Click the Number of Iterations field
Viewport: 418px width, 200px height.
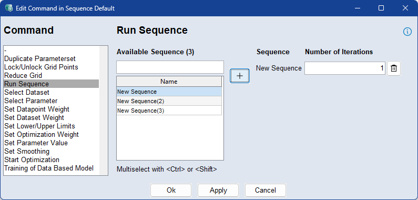tap(345, 68)
